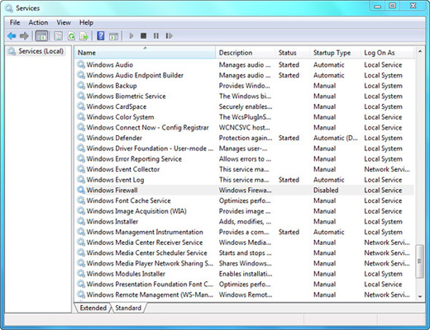Open the View menu
The image size is (430, 330).
pos(64,22)
